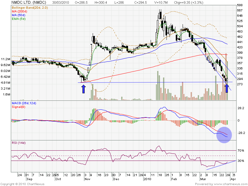
Task: Select the Signal(9) indicator label
Action: point(19,108)
